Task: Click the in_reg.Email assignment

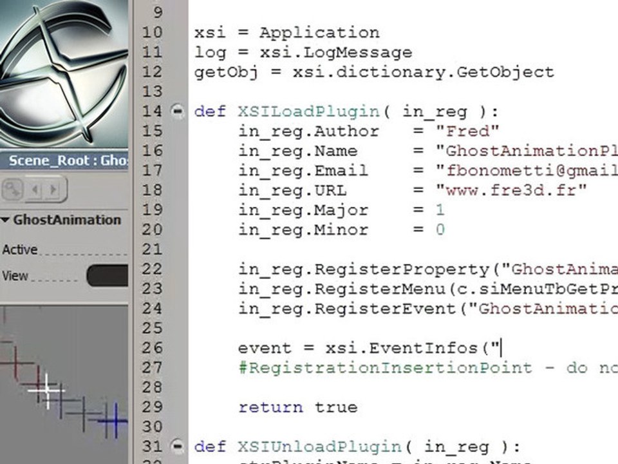Action: click(x=428, y=171)
